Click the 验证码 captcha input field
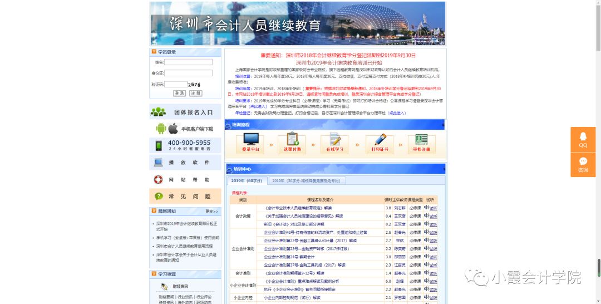The height and width of the screenshot is (304, 601). point(176,84)
